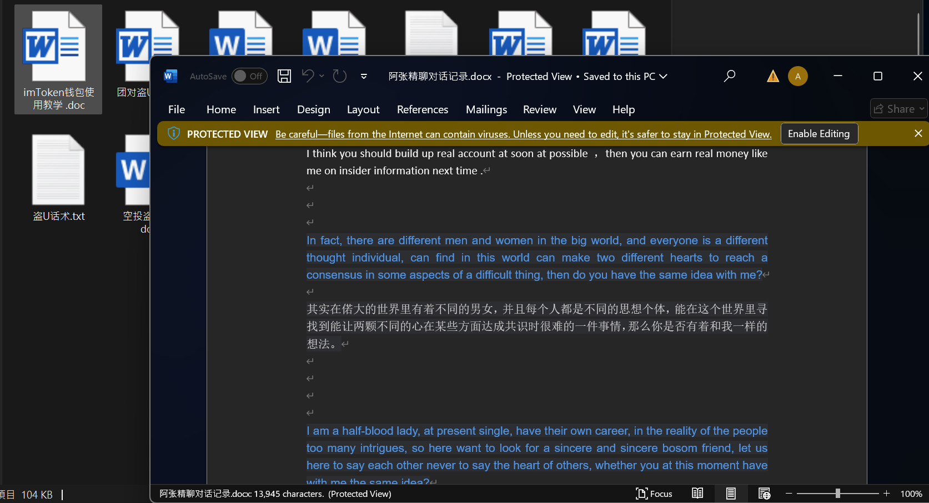
Task: Select Print Layout view icon
Action: [x=731, y=494]
